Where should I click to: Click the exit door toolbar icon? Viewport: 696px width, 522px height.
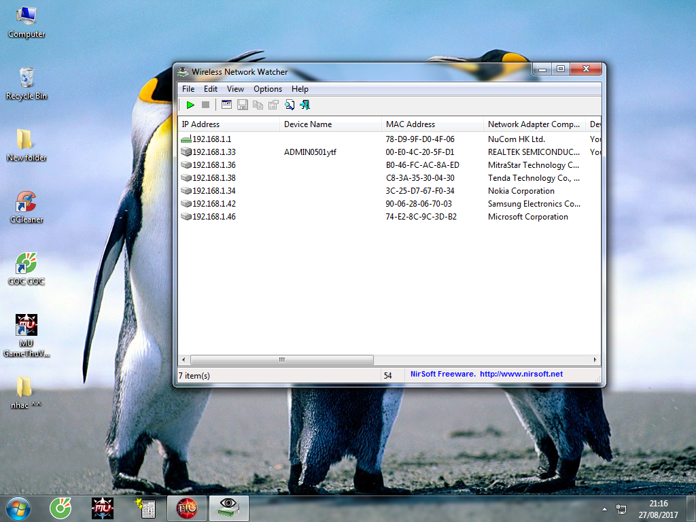coord(305,105)
